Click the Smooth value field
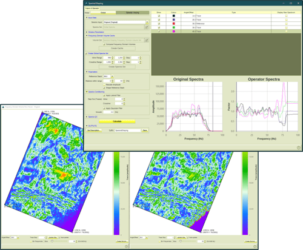 coord(108,112)
